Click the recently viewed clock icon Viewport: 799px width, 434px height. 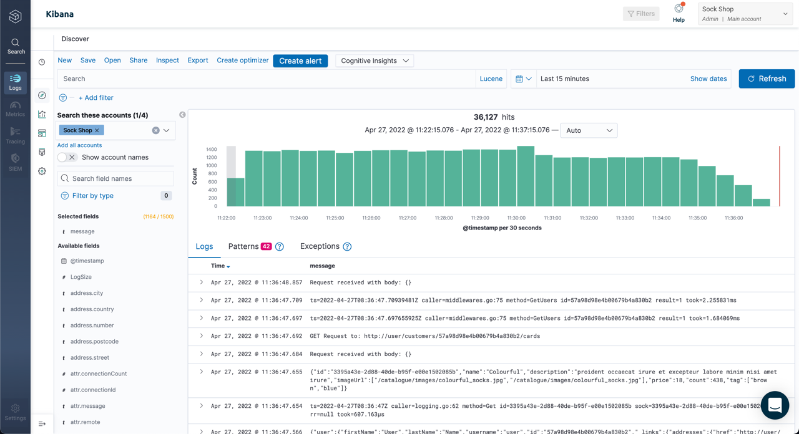[42, 62]
